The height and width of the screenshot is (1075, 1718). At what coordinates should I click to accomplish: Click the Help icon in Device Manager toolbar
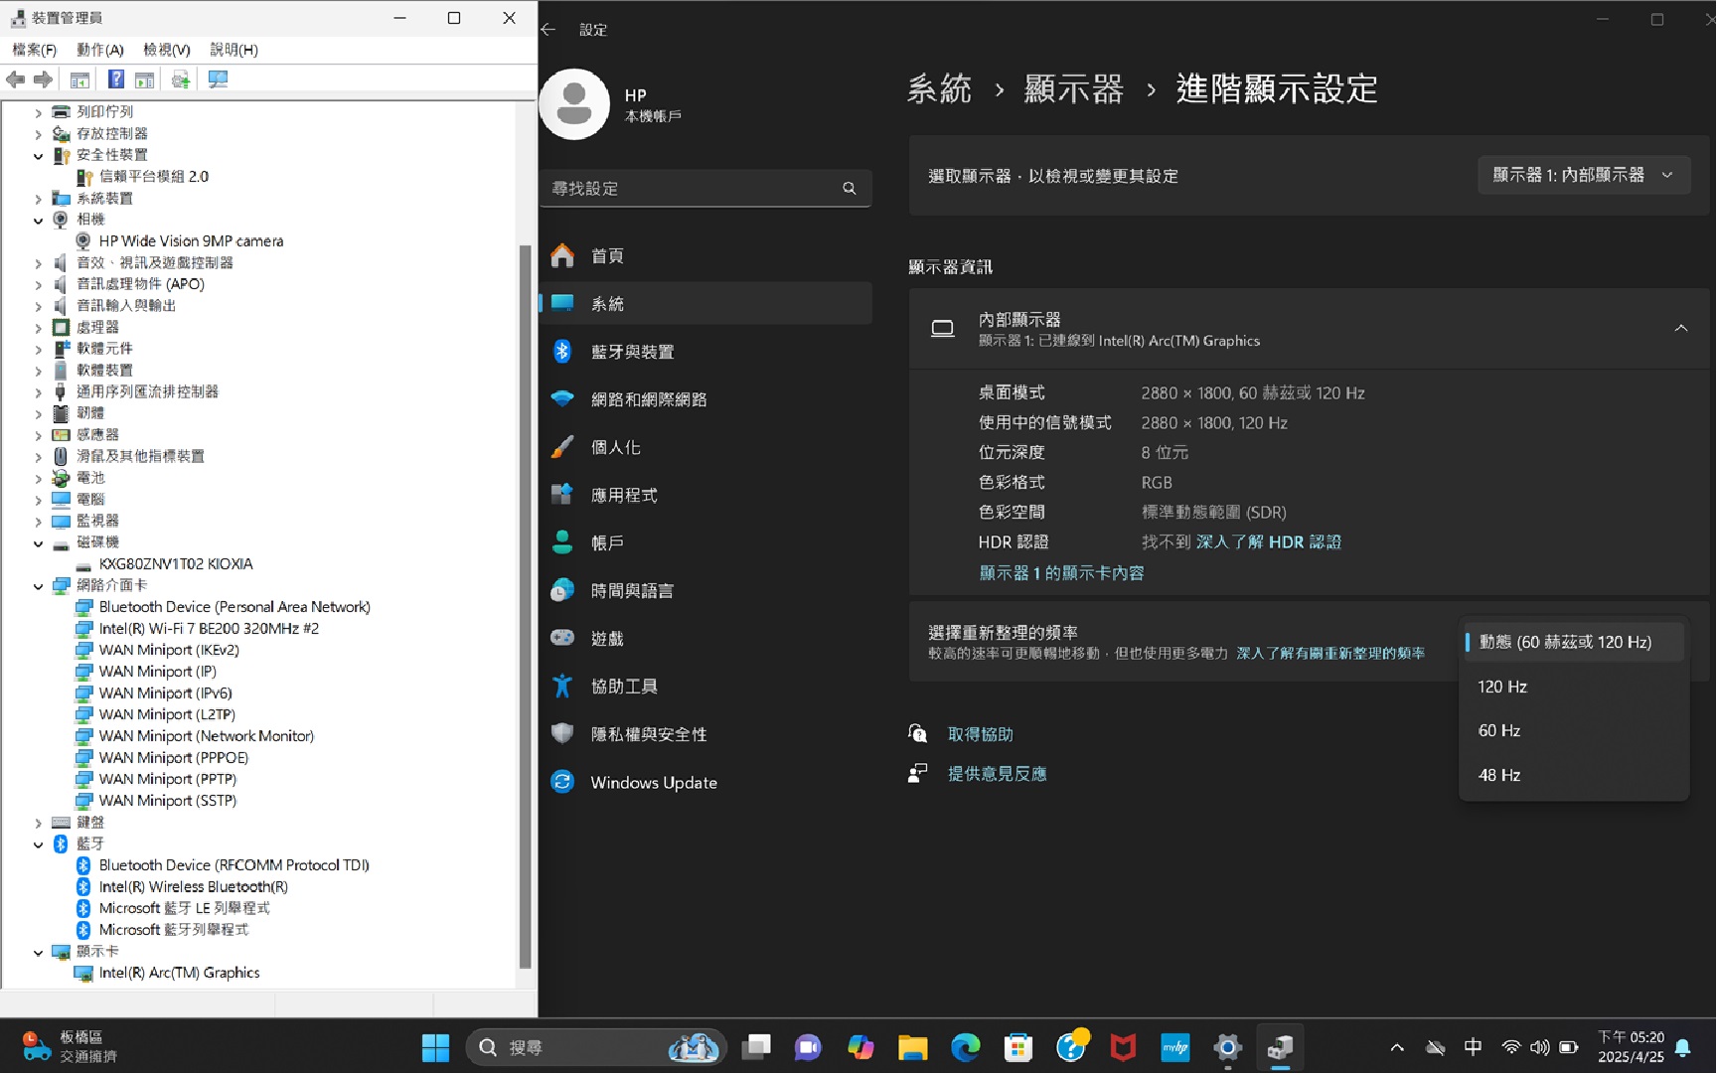pyautogui.click(x=116, y=79)
